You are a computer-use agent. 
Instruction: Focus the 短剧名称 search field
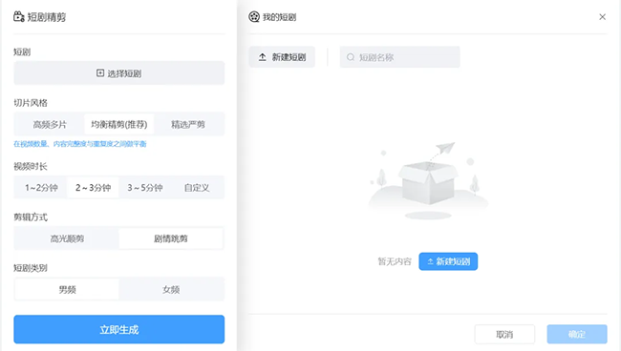[x=400, y=57]
